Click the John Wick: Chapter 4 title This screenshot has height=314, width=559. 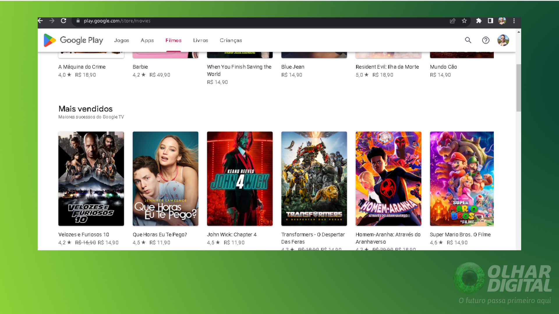tap(232, 235)
